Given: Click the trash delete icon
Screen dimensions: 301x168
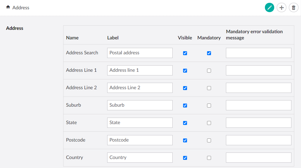Looking at the screenshot, I should [293, 8].
